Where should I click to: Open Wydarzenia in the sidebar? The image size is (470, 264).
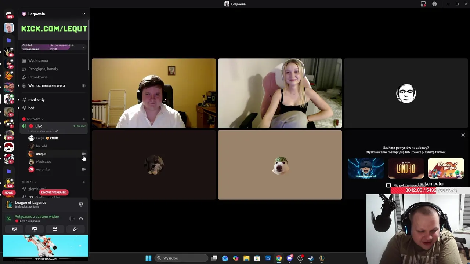click(53, 60)
